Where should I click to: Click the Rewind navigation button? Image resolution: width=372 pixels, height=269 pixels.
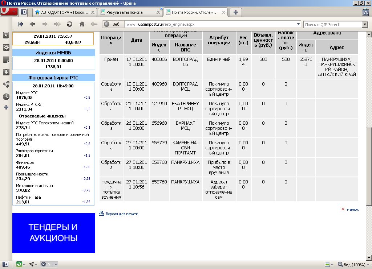(x=20, y=24)
